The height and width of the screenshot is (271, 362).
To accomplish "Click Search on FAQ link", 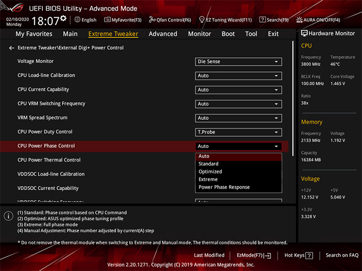I will (x=342, y=255).
